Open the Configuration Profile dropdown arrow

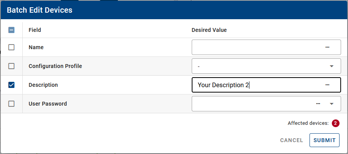coord(331,66)
